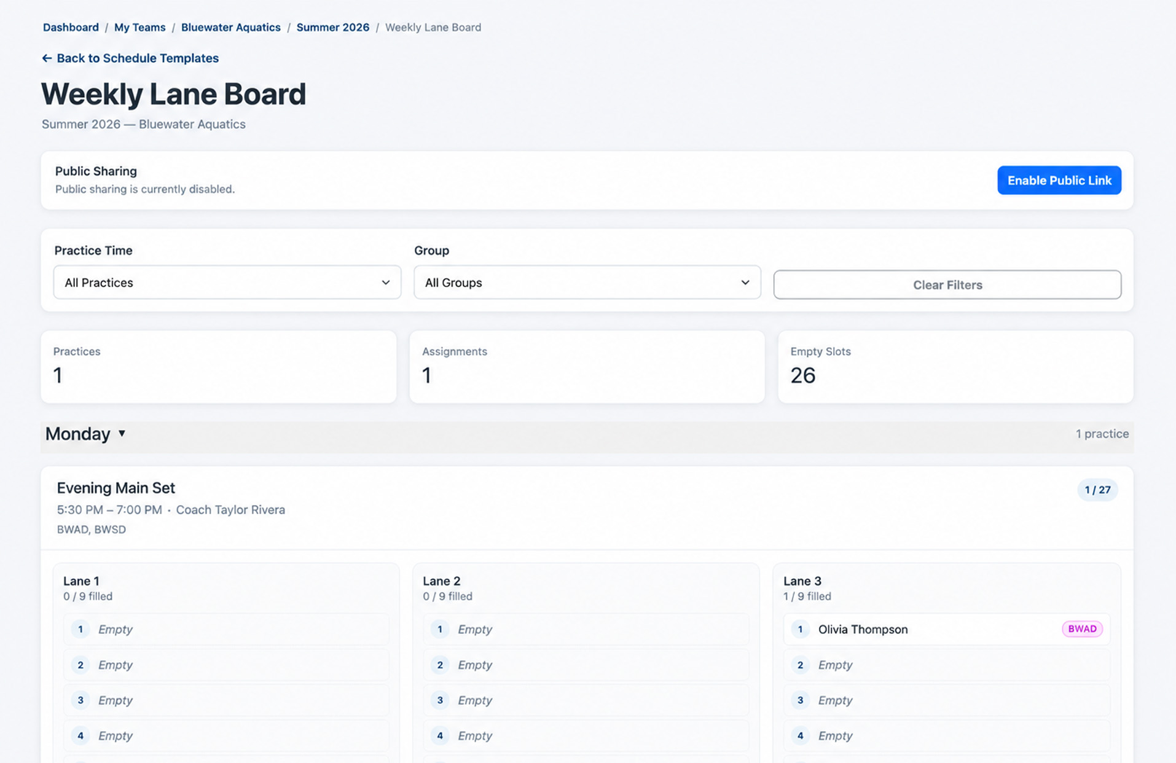Select empty slot 1 in Lane 2
The image size is (1176, 763).
pos(586,629)
